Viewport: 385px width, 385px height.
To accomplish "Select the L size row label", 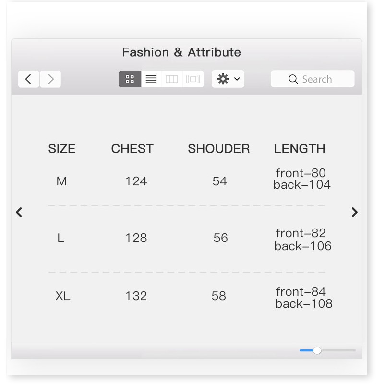I will click(60, 238).
